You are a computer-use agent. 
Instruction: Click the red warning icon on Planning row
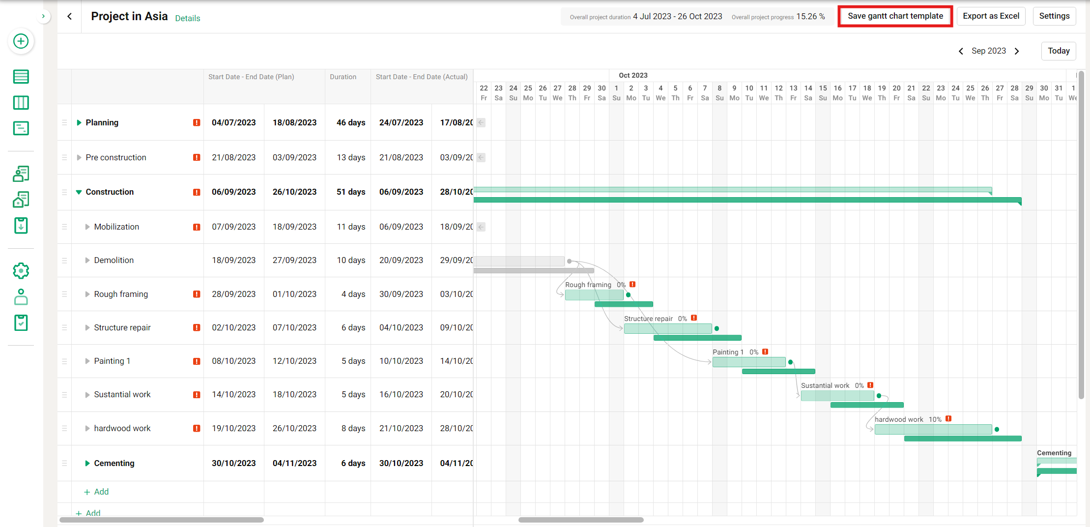(x=197, y=122)
